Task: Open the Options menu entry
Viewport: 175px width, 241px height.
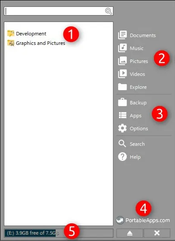Action: pyautogui.click(x=139, y=128)
